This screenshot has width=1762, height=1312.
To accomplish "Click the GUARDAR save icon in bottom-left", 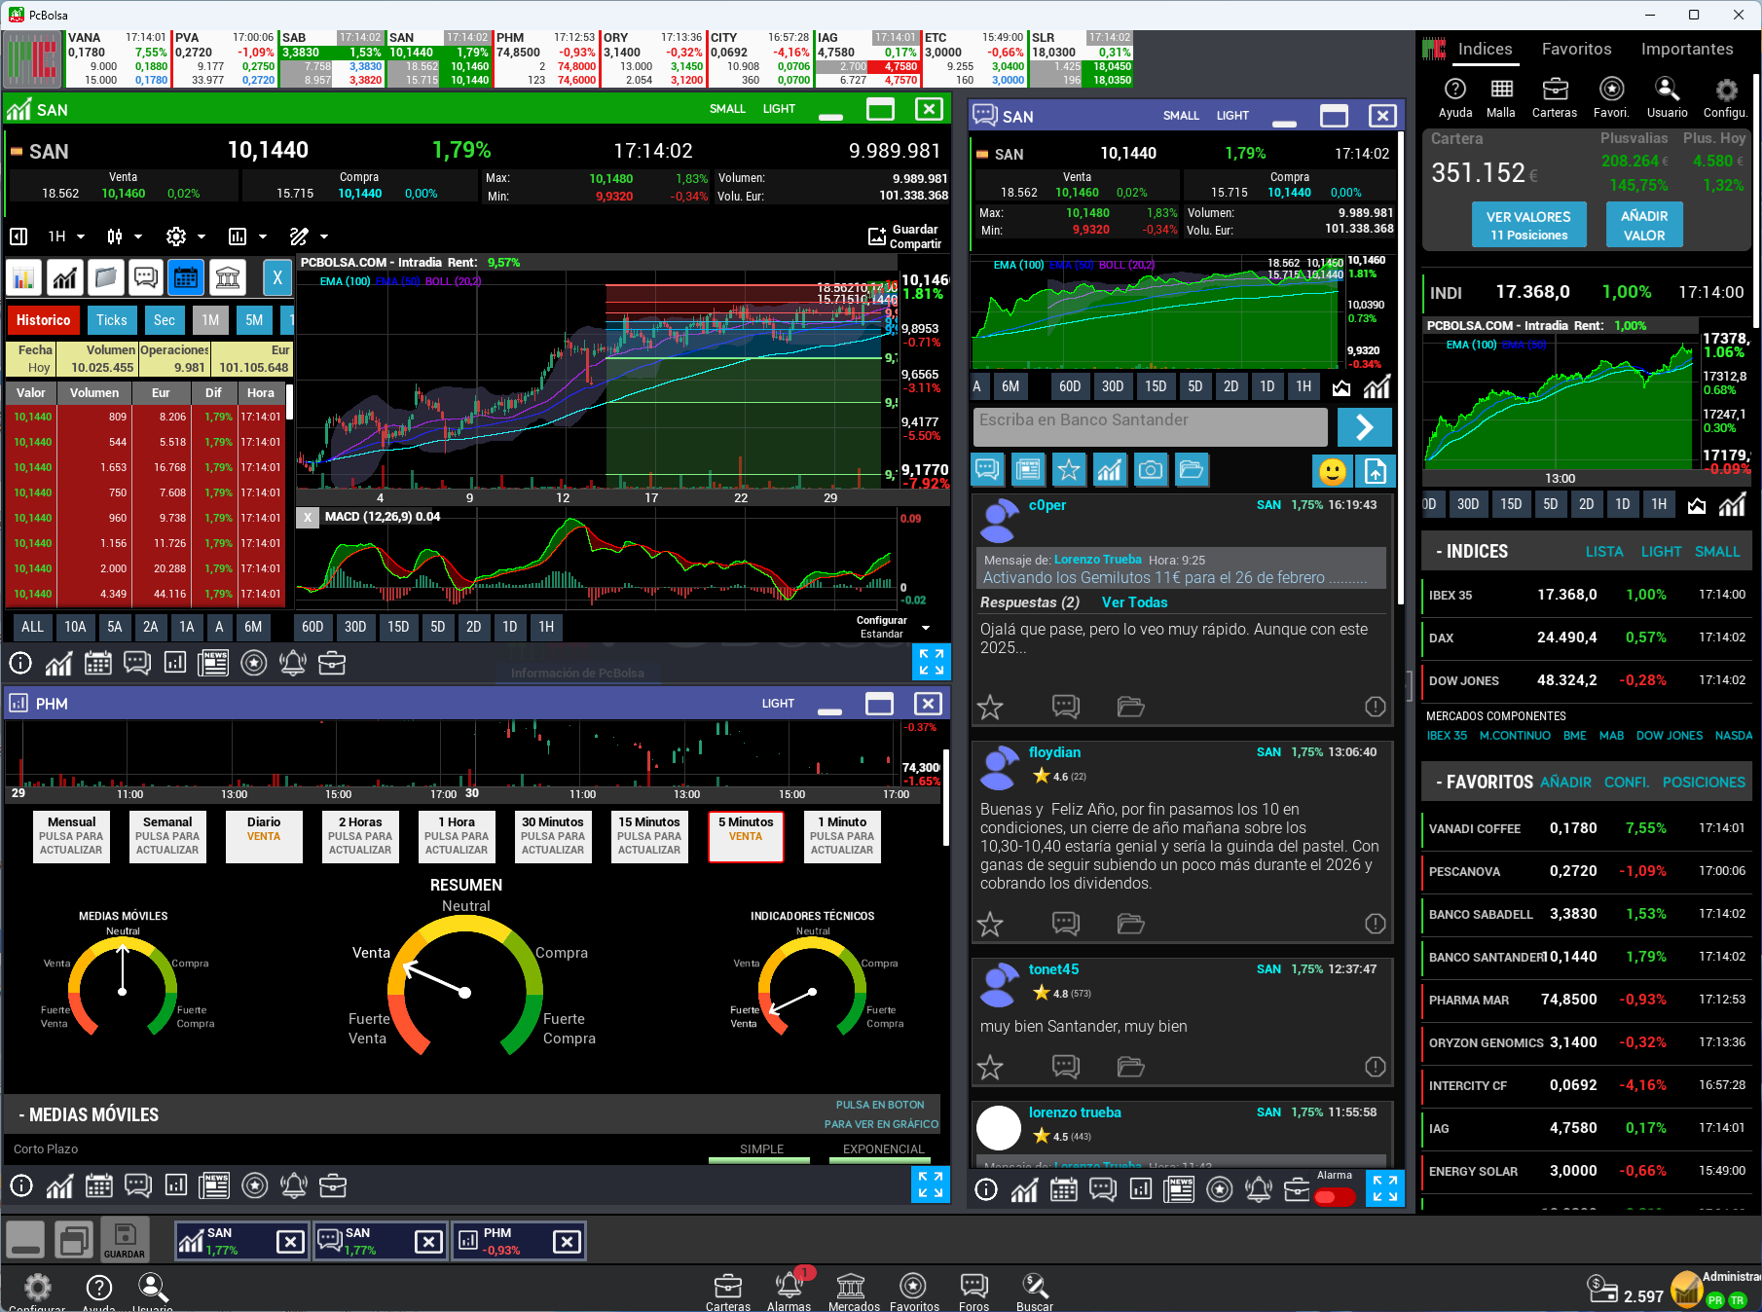I will click(125, 1240).
